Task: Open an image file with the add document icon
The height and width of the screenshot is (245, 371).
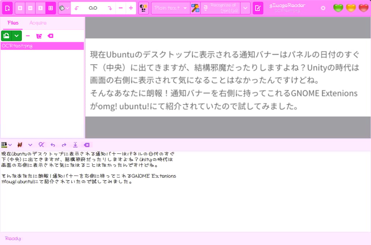Action: coord(7,8)
